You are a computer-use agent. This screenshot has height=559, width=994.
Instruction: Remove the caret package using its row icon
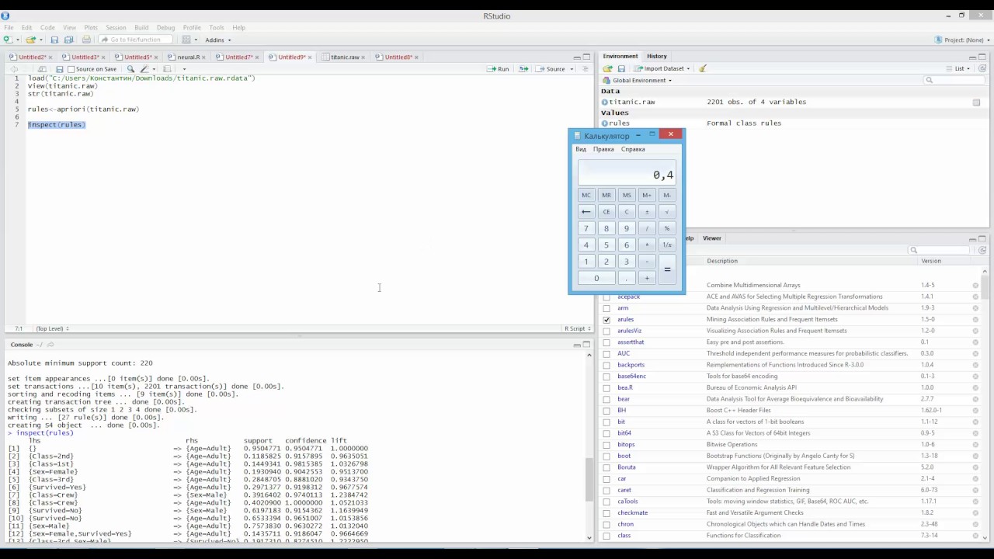point(975,491)
